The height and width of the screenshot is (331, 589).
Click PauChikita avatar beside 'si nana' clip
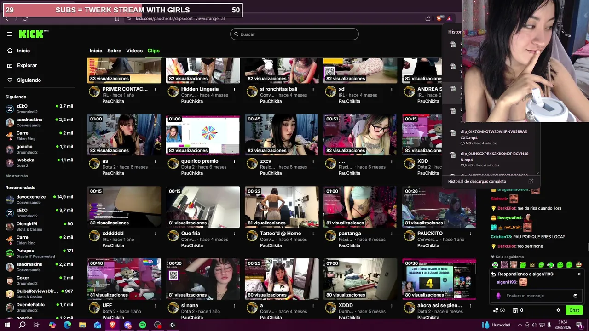coord(173,308)
